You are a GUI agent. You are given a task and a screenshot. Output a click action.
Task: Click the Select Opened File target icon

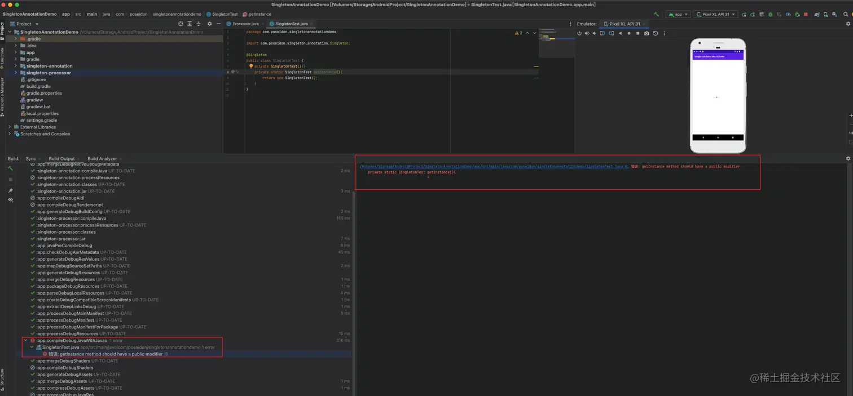181,24
